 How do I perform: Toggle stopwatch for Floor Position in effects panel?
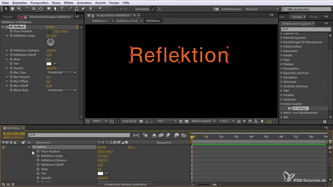click(11, 31)
